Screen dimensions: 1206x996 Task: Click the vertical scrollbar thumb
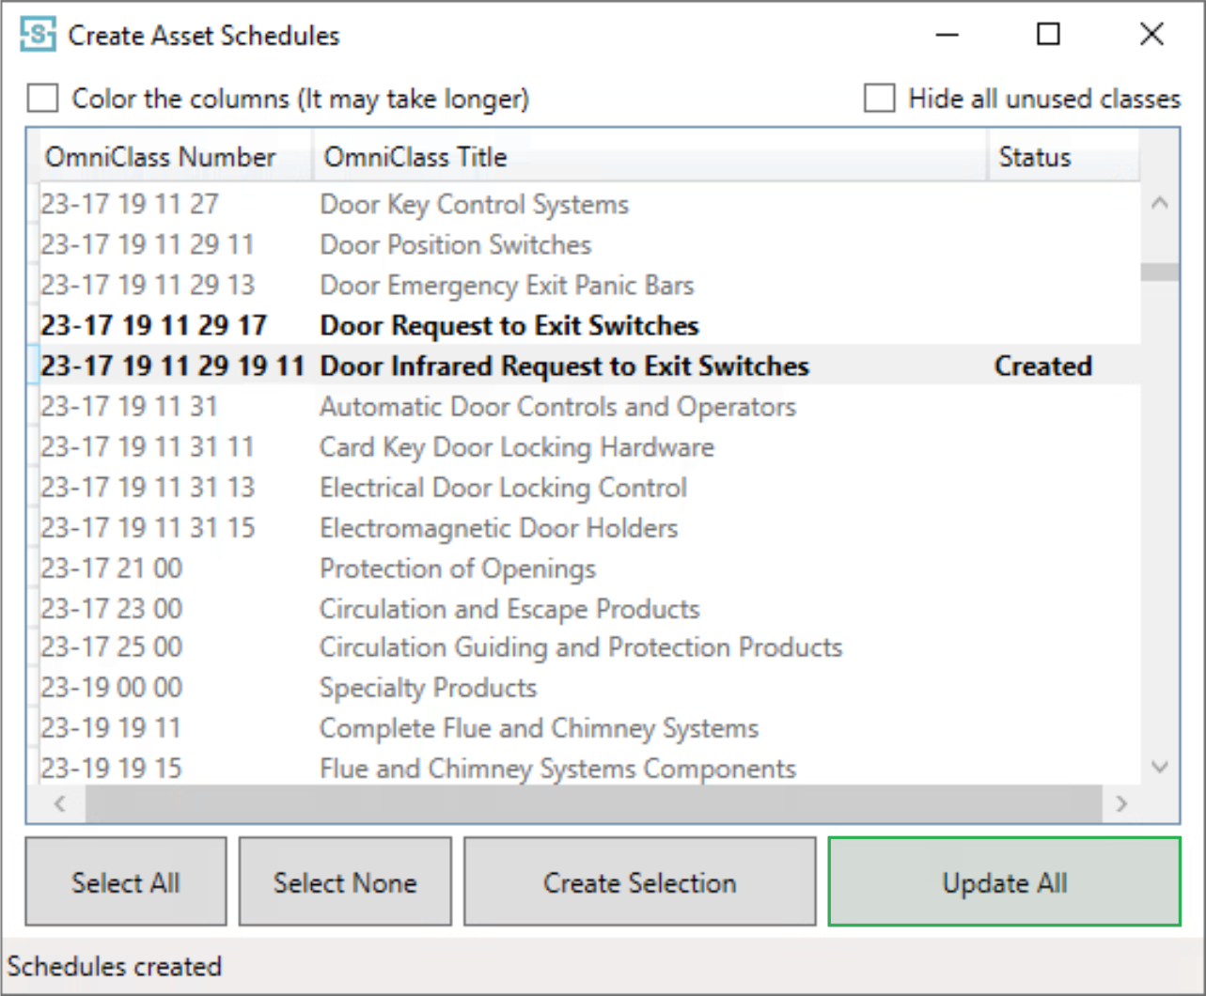(x=1160, y=272)
